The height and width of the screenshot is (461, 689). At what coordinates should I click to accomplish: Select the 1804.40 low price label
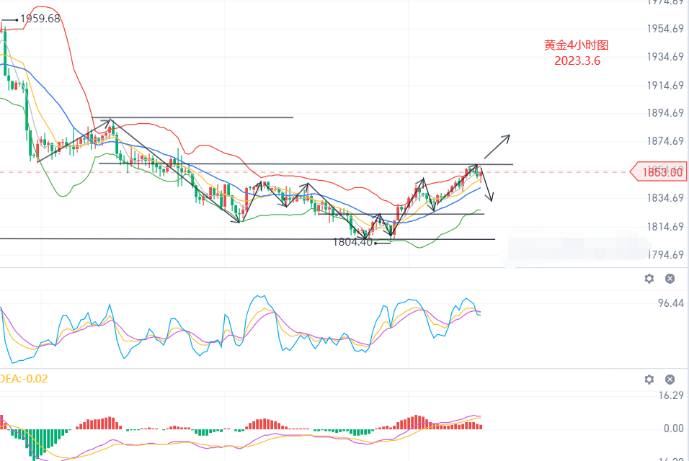point(352,242)
